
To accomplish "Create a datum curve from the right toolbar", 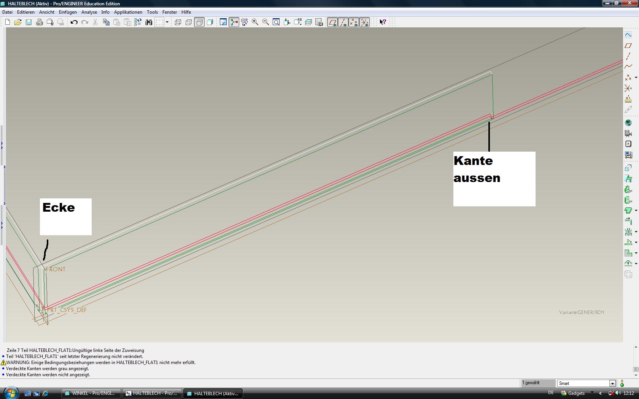I will pos(628,67).
